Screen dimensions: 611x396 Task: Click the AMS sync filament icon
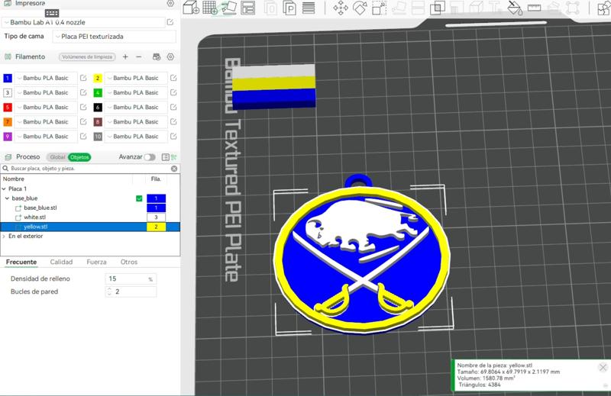click(157, 57)
